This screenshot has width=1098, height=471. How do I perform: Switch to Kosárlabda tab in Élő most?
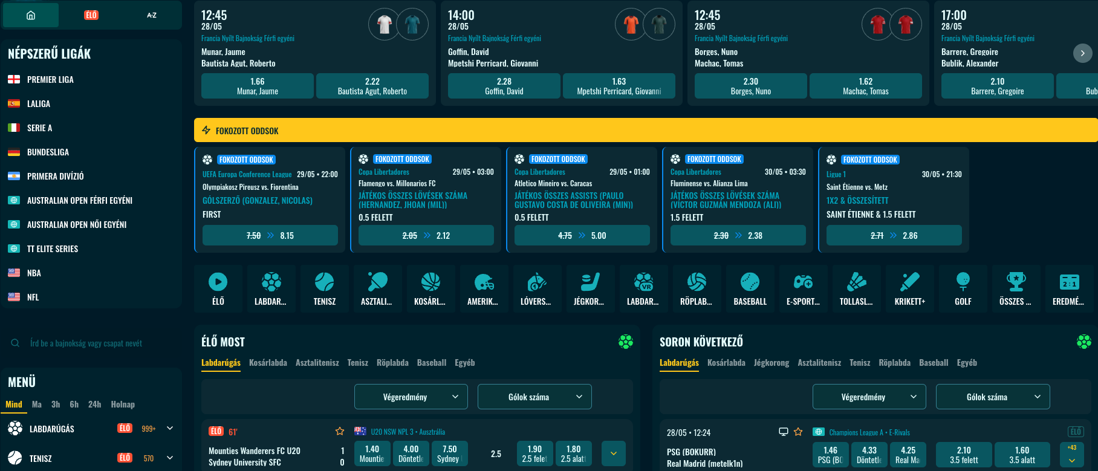[268, 363]
